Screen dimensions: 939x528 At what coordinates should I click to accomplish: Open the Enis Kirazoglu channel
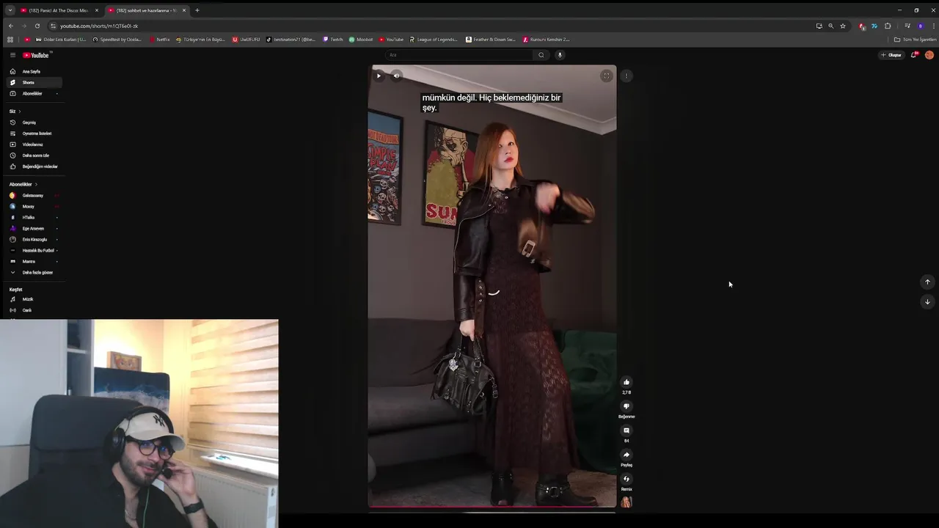34,240
